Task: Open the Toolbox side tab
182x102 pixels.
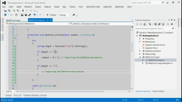Action: [x=3, y=37]
